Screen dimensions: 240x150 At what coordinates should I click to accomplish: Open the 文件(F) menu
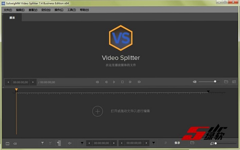click(8, 10)
